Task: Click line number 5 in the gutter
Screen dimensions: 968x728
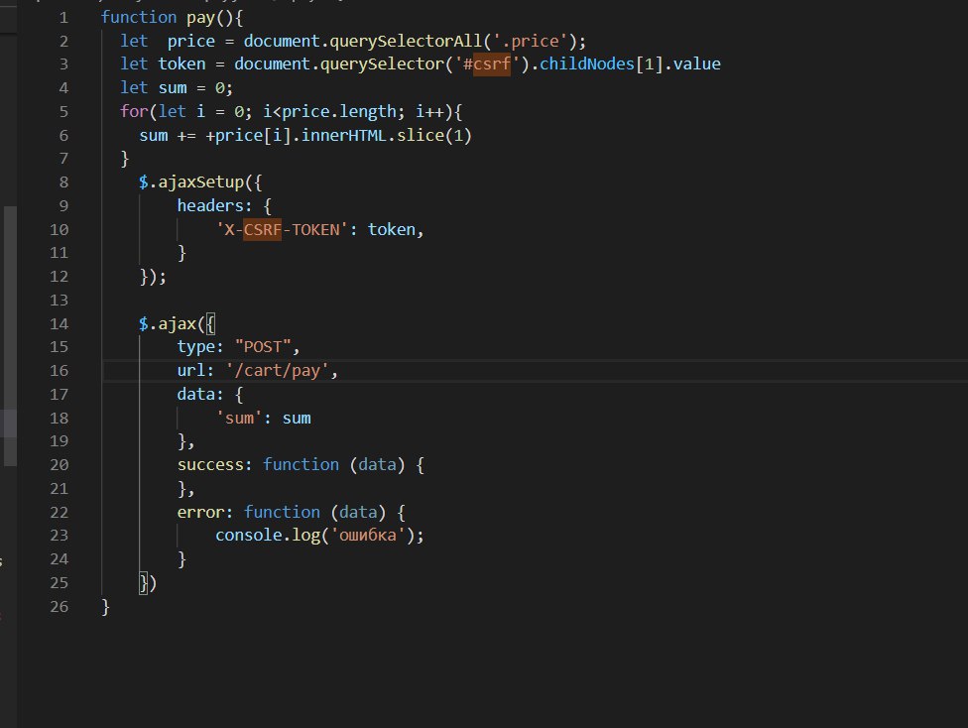Action: pos(63,112)
